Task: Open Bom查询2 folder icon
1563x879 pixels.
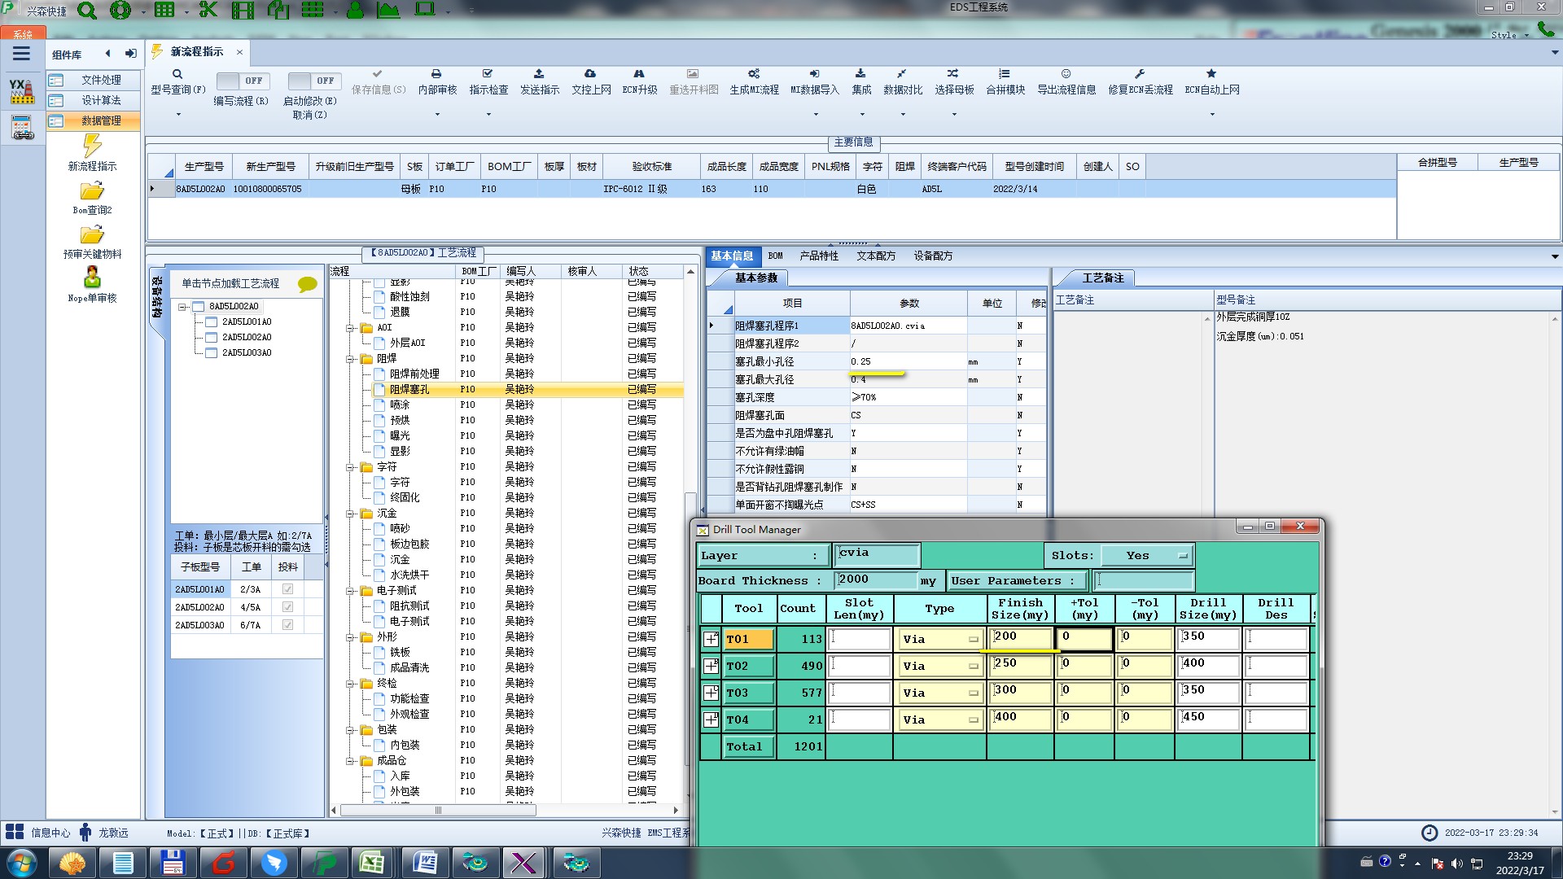Action: pyautogui.click(x=92, y=191)
